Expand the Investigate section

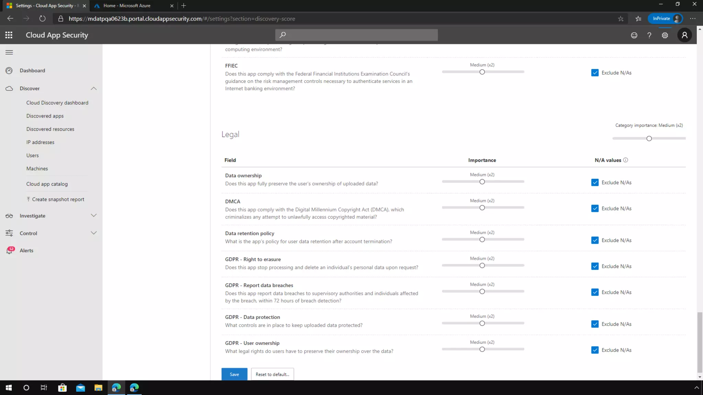point(93,216)
